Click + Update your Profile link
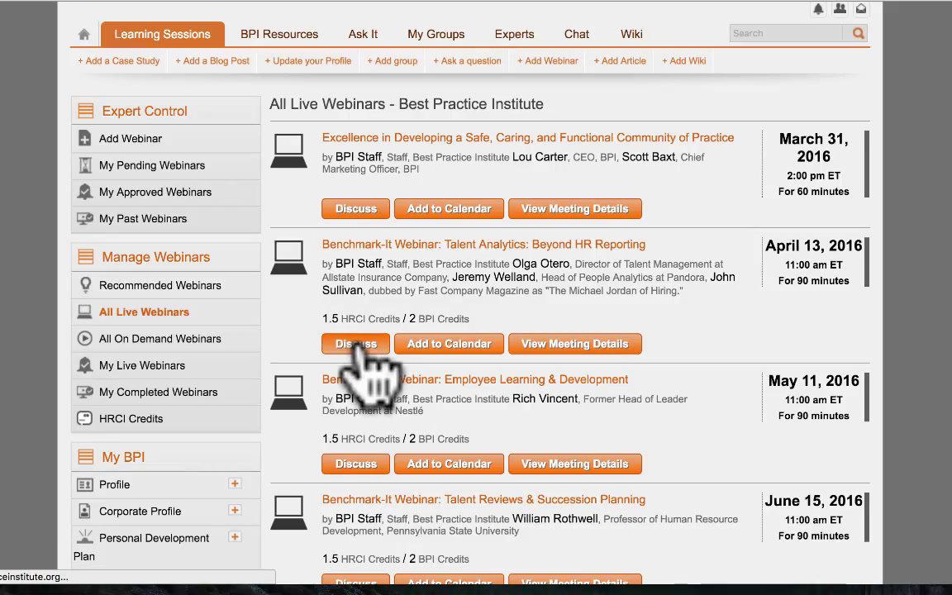952x595 pixels. click(x=307, y=60)
